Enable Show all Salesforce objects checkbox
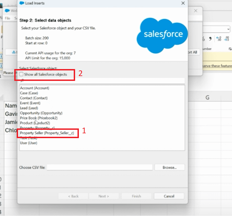This screenshot has width=232, height=219. click(x=22, y=74)
